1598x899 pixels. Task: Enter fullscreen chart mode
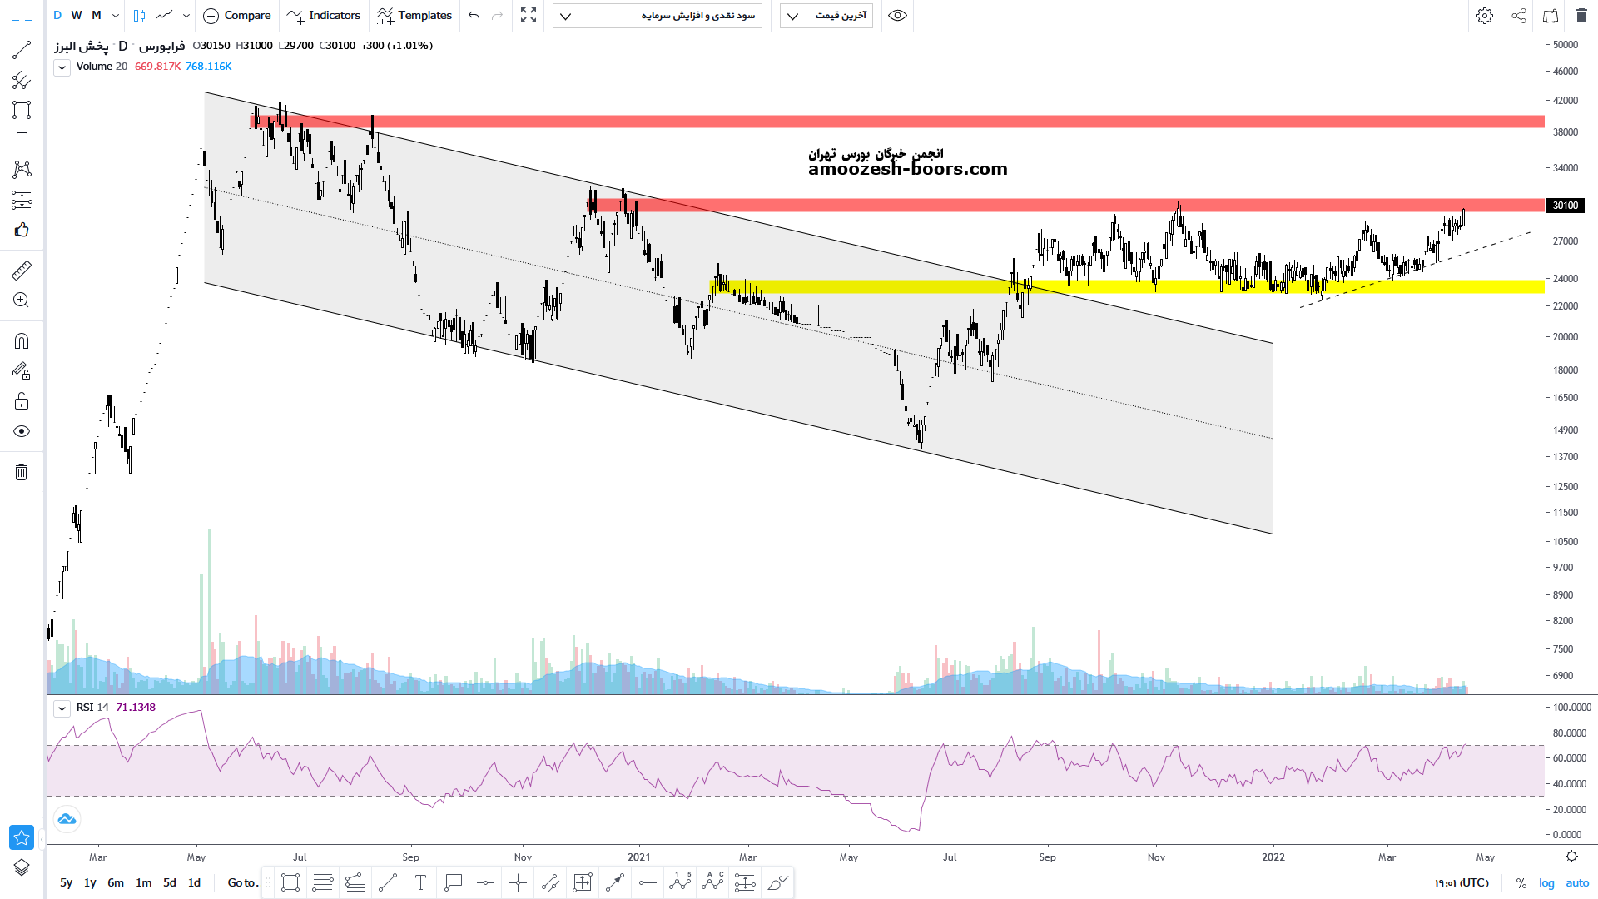coord(529,16)
